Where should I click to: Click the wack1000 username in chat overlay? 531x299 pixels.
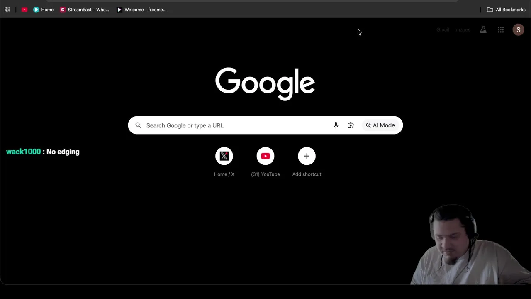(23, 152)
